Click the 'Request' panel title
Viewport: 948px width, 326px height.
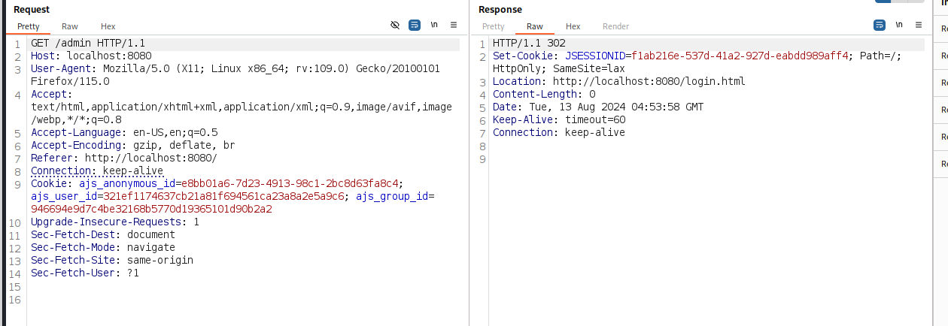32,9
